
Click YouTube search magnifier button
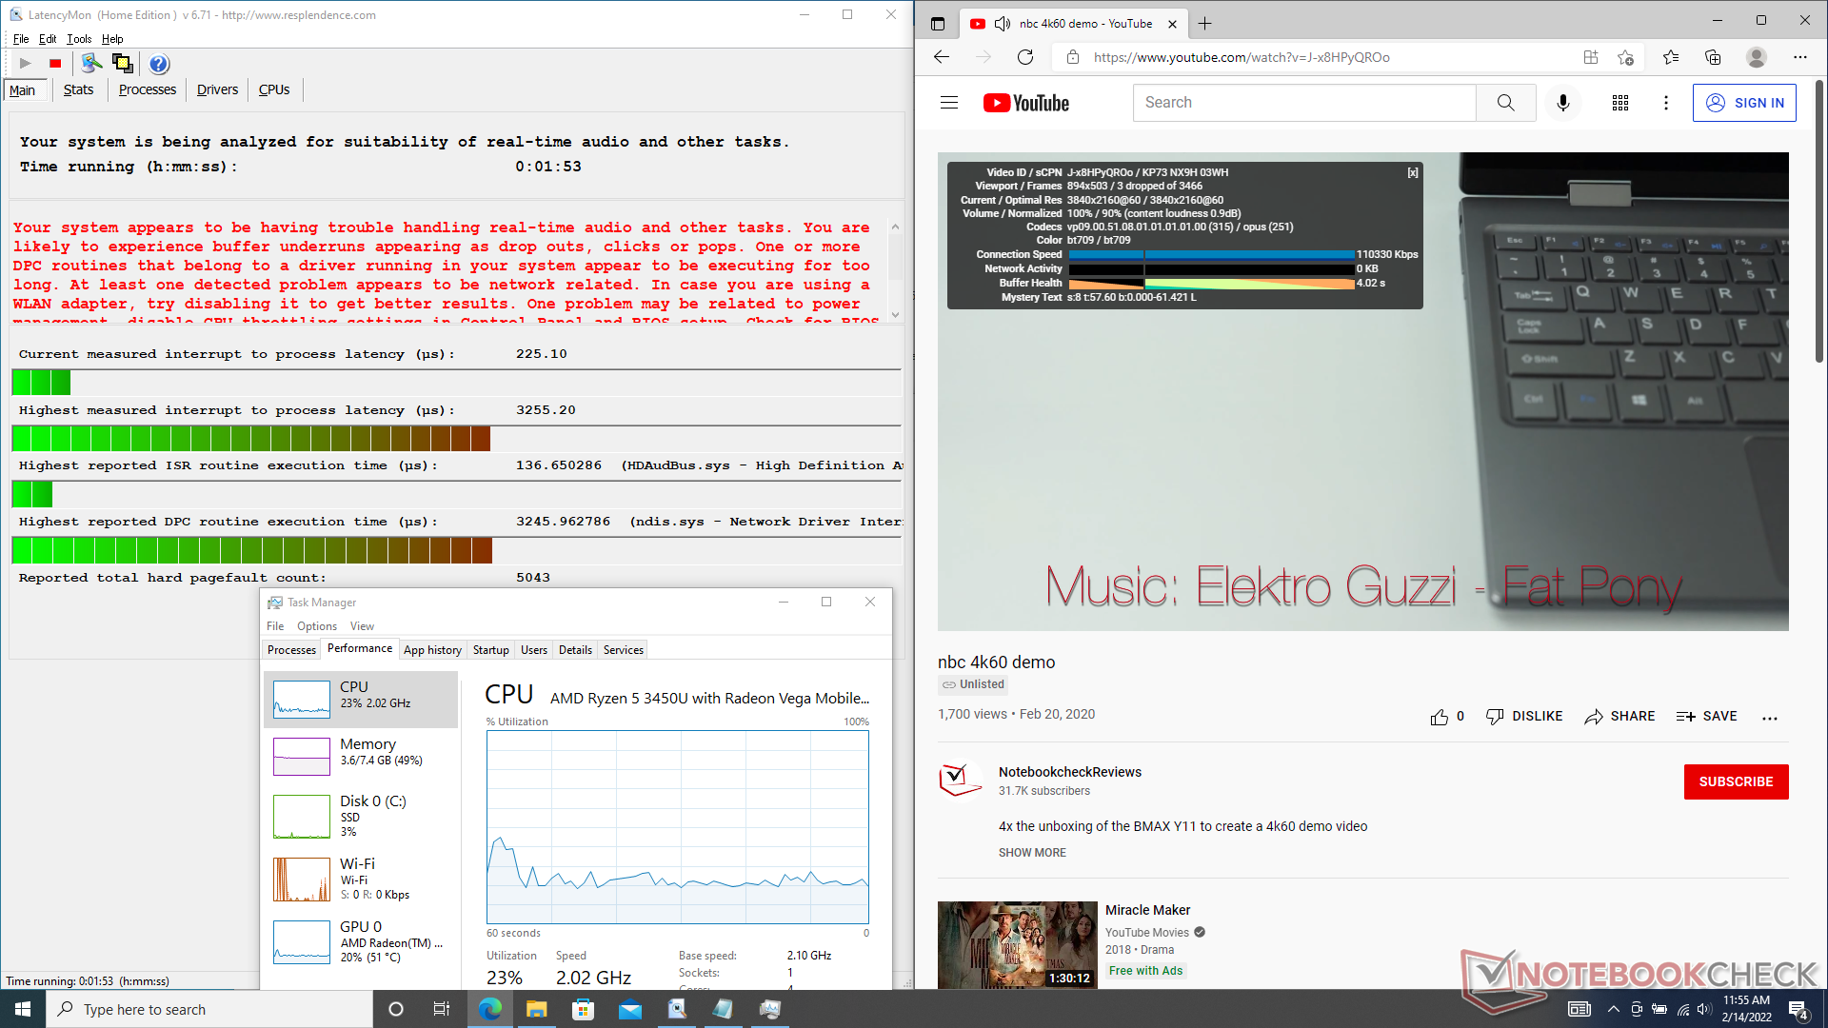click(x=1505, y=103)
